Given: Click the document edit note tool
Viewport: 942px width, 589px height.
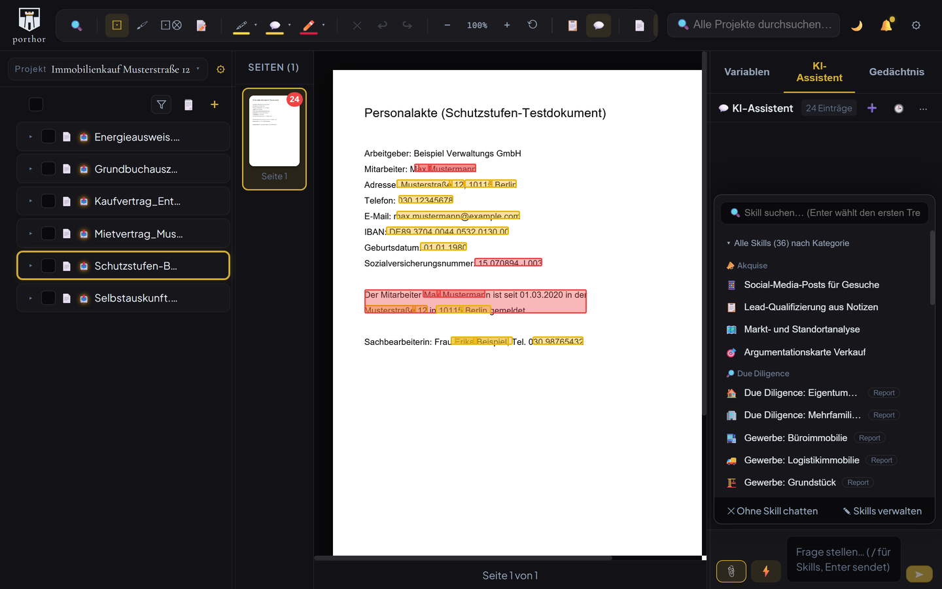Looking at the screenshot, I should click(x=201, y=26).
